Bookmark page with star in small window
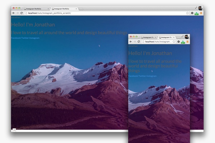The height and width of the screenshot is (143, 215). point(174,41)
